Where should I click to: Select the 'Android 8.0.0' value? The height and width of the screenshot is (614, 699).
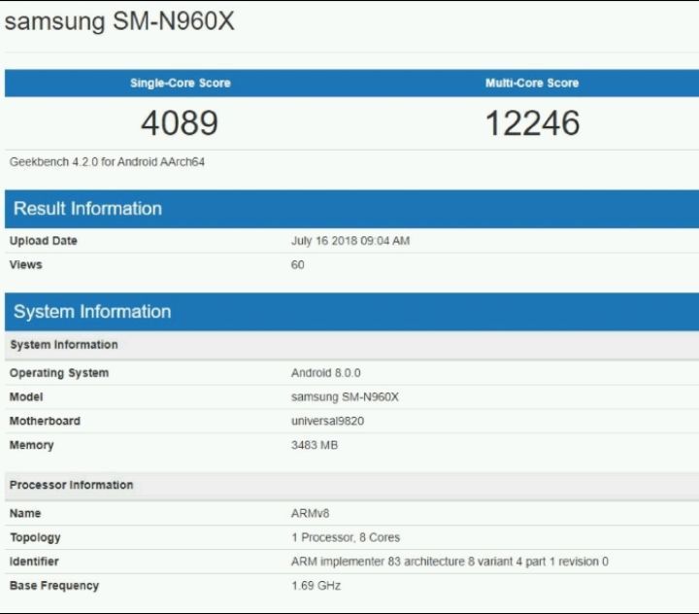pos(326,373)
